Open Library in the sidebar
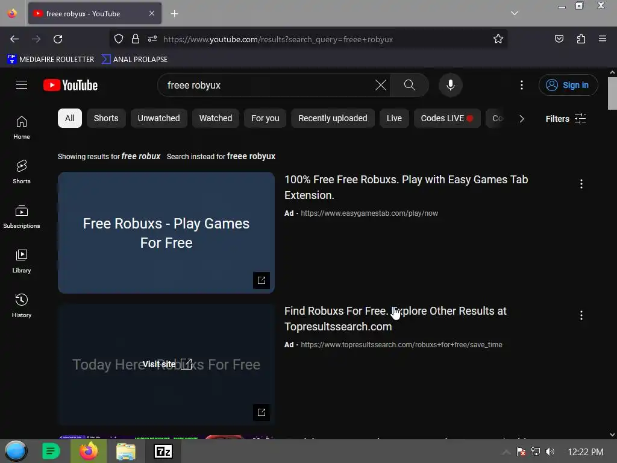 (22, 261)
